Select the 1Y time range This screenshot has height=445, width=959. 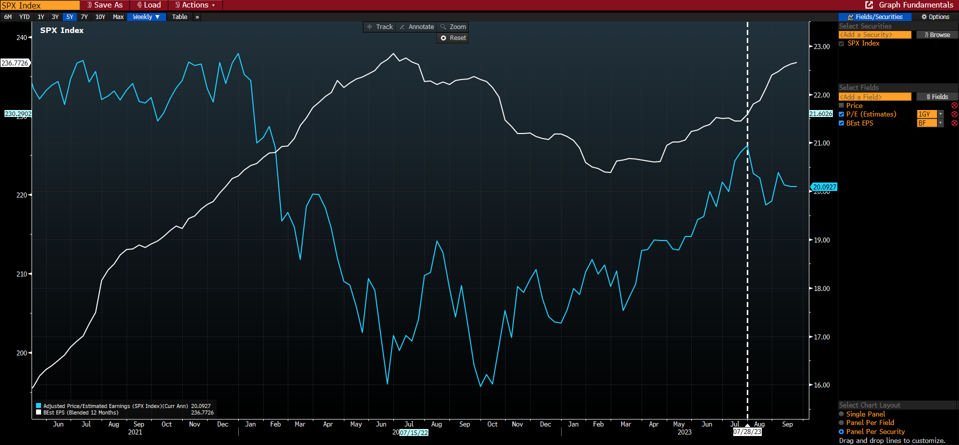pos(41,17)
